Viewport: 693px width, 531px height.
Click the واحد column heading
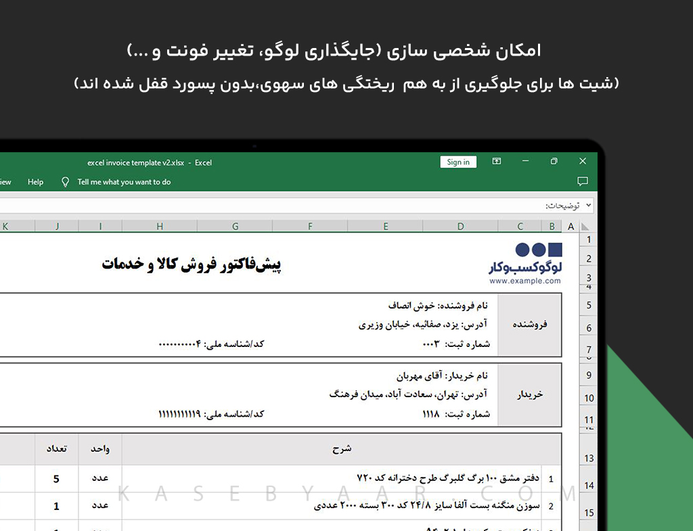[x=100, y=449]
